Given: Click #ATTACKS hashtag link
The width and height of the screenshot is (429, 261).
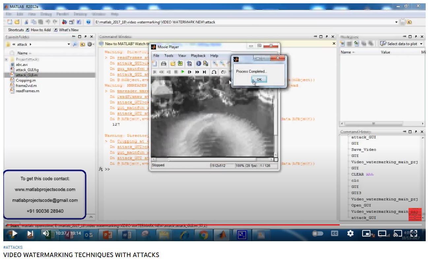Looking at the screenshot, I should click(13, 247).
